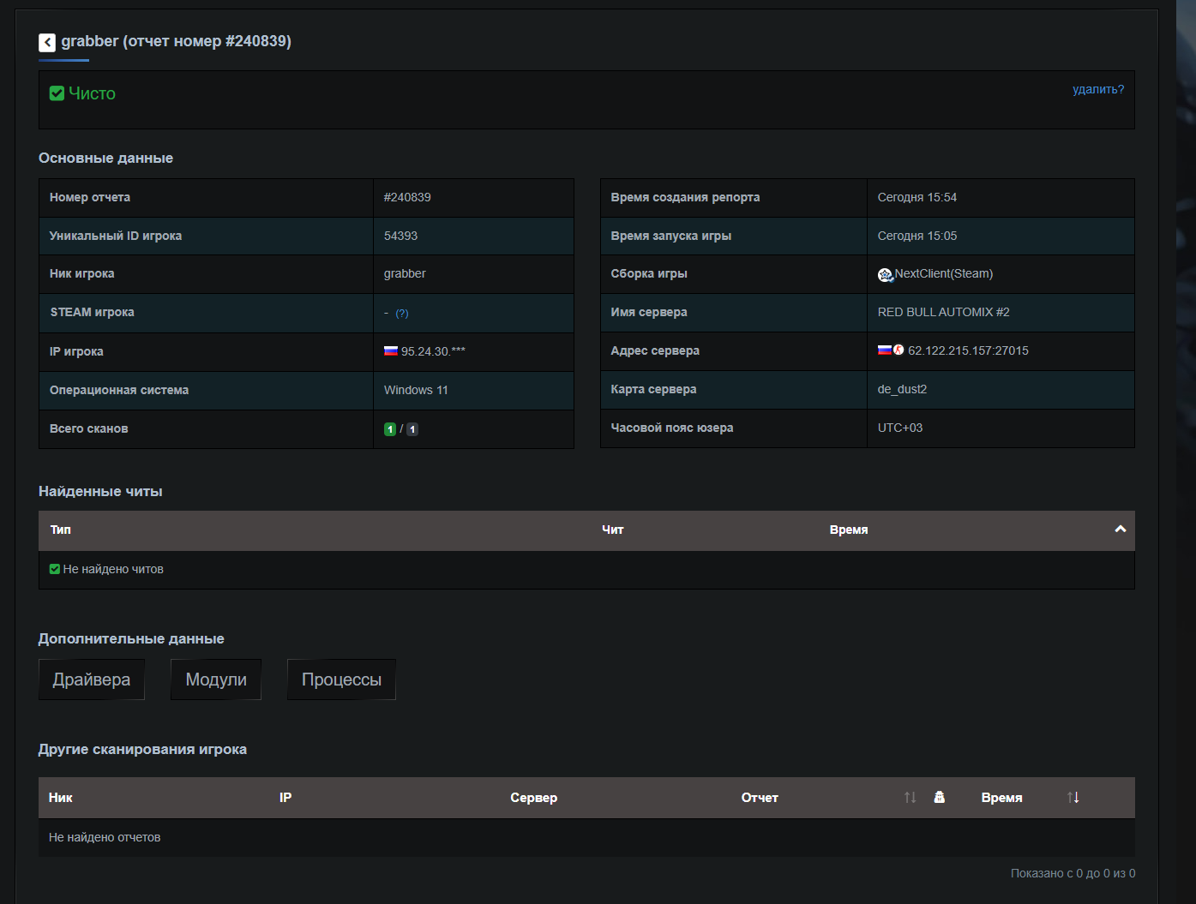Image resolution: width=1196 pixels, height=904 pixels.
Task: Click the Тип column header
Action: [x=60, y=530]
